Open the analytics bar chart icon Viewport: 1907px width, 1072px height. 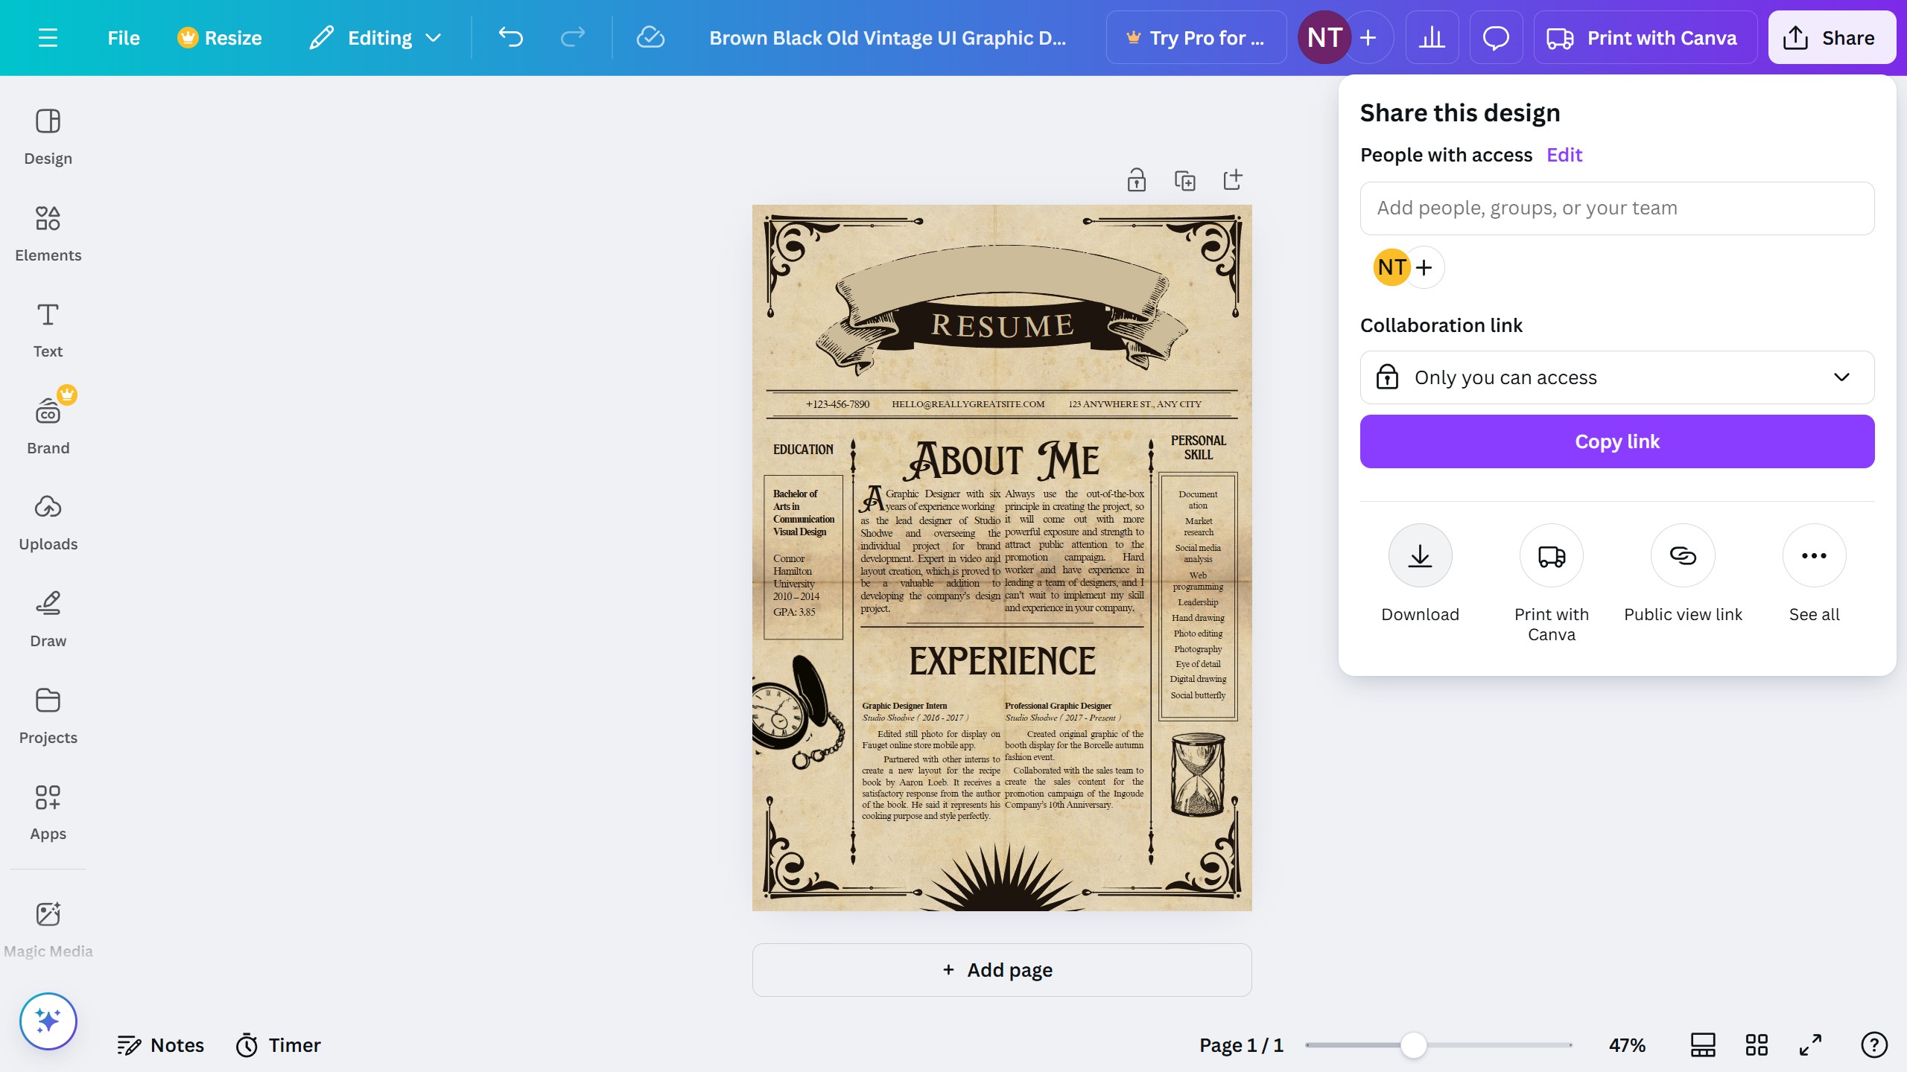click(1432, 37)
